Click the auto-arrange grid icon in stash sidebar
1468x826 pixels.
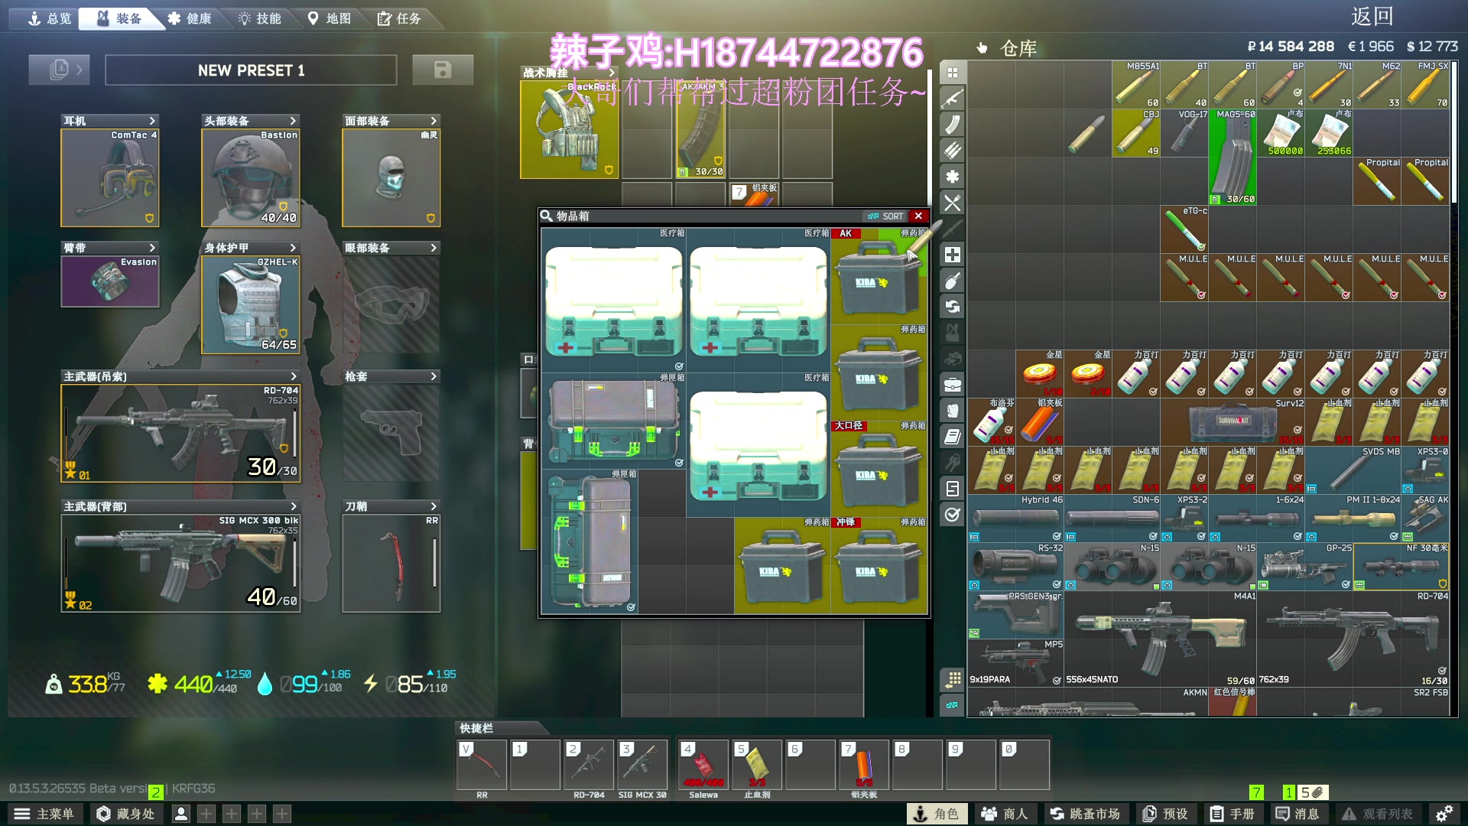(952, 678)
